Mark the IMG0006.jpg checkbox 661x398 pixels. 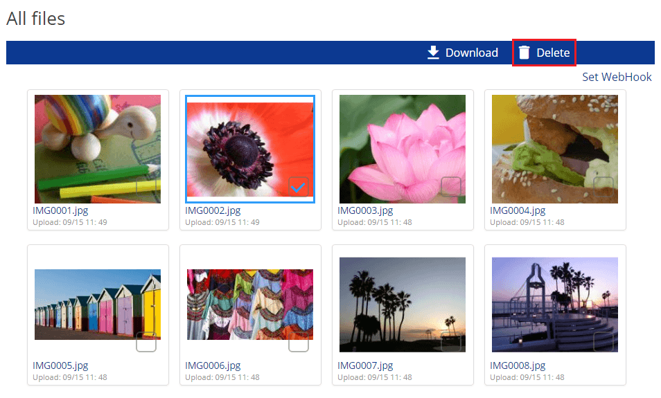tap(299, 342)
